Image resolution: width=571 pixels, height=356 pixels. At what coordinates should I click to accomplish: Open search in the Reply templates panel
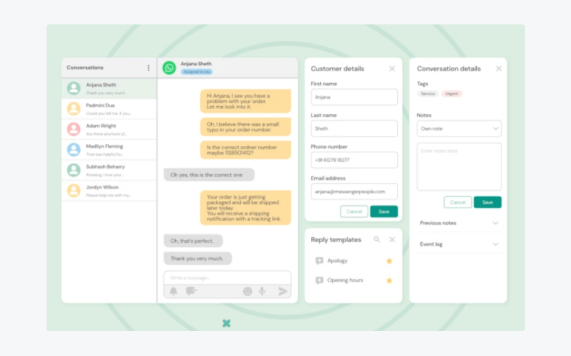point(377,240)
